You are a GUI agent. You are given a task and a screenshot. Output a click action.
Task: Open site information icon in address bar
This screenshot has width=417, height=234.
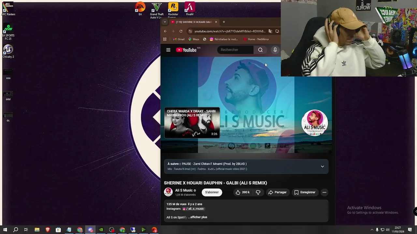click(190, 31)
